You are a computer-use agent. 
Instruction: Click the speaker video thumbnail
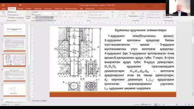(180, 8)
